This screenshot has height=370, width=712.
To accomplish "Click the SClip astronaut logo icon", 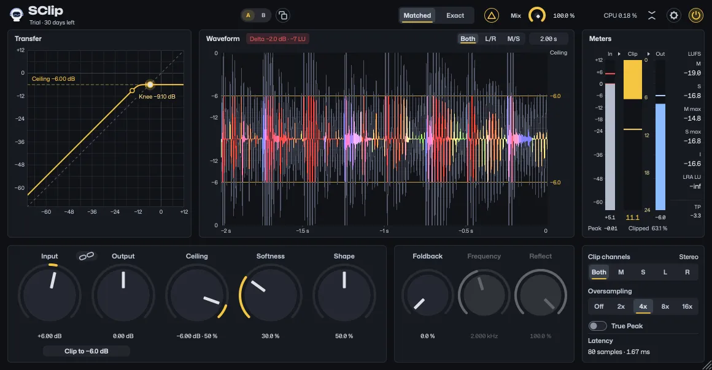I will click(17, 15).
